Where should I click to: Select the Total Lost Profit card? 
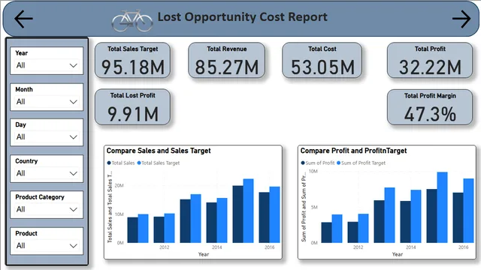click(132, 106)
